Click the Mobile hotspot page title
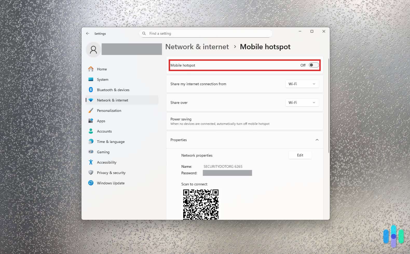Screen dimensions: 410x254 tap(265, 47)
